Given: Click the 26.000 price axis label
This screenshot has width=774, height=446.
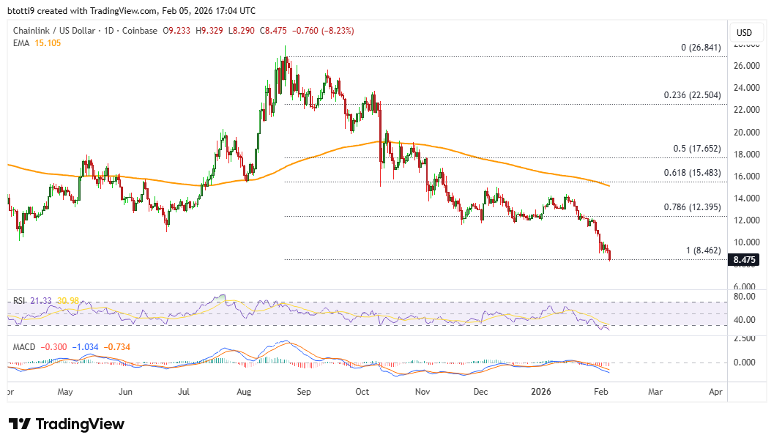Looking at the screenshot, I should 746,66.
